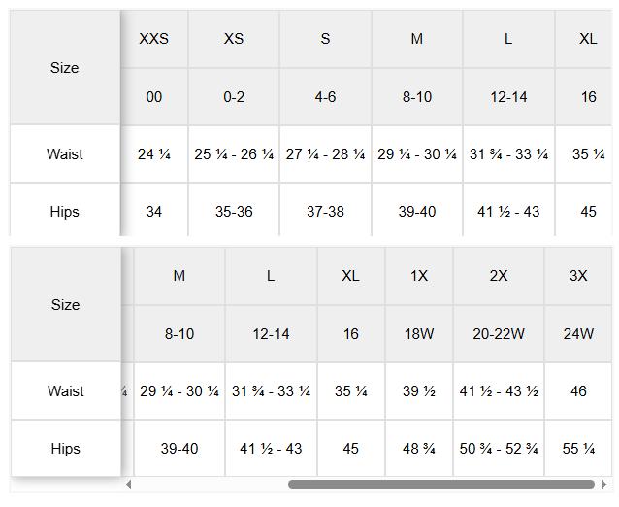Select the hips value 34 cell

154,211
